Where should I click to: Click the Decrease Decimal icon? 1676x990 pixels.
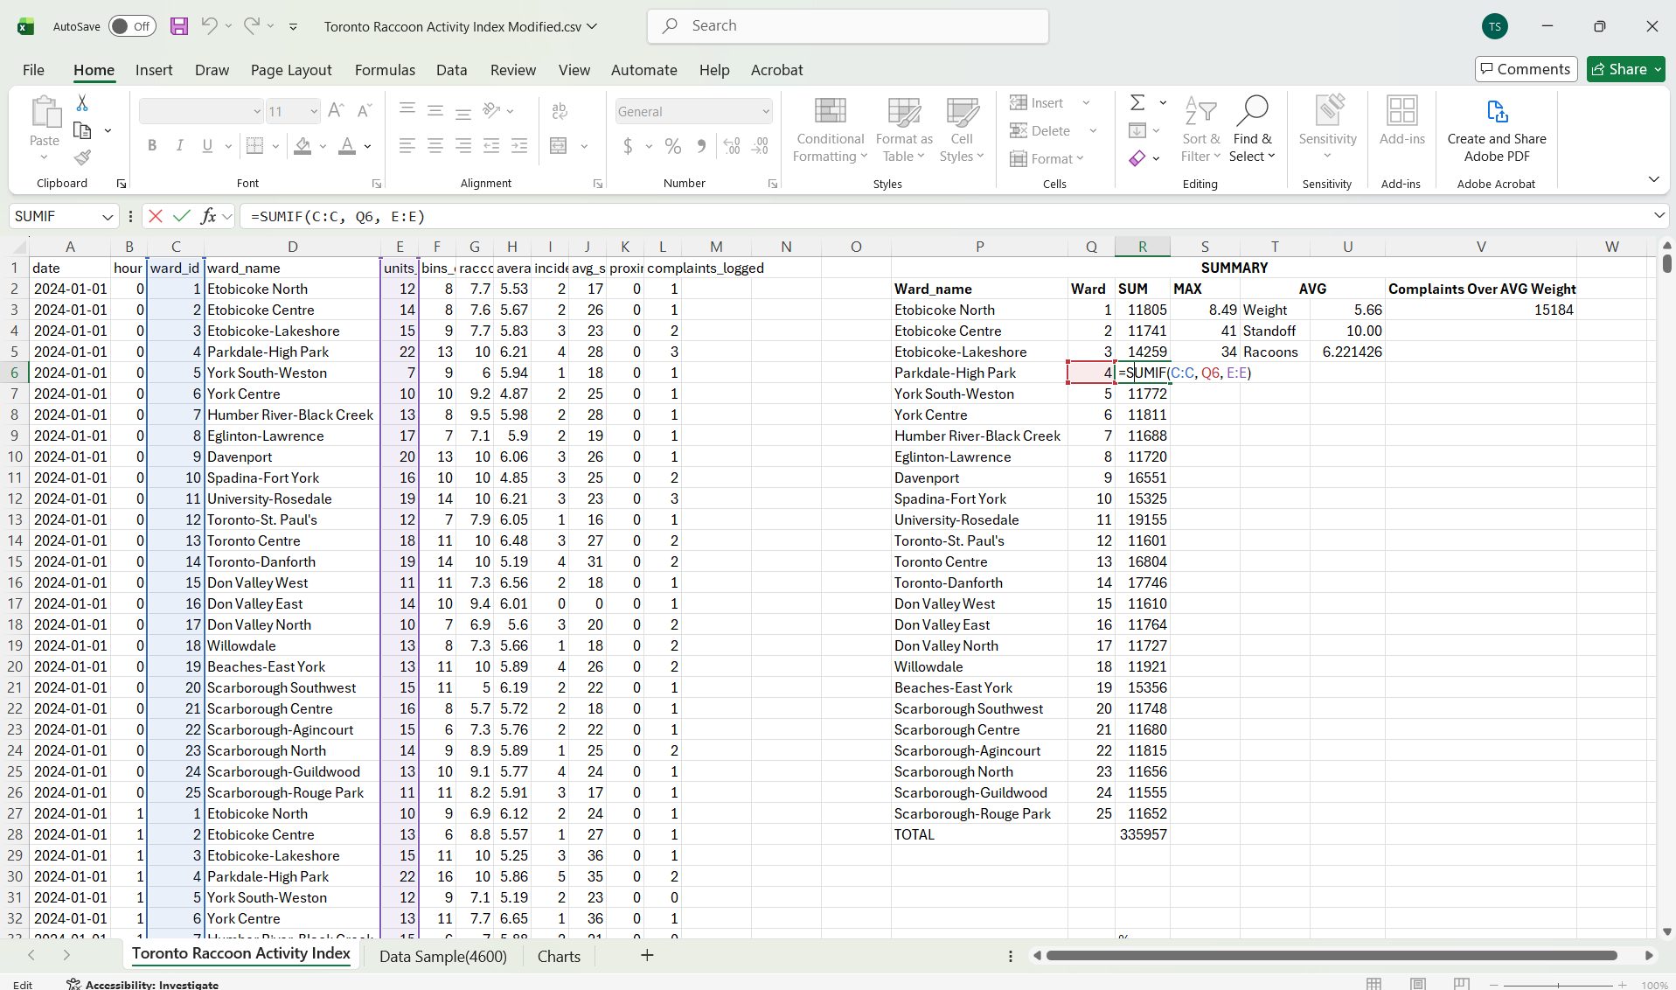[x=761, y=146]
